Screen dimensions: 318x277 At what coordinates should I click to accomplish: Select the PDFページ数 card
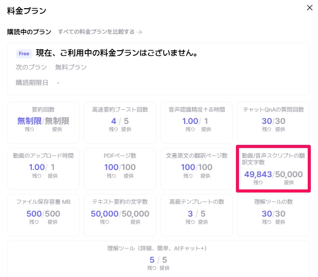point(120,168)
